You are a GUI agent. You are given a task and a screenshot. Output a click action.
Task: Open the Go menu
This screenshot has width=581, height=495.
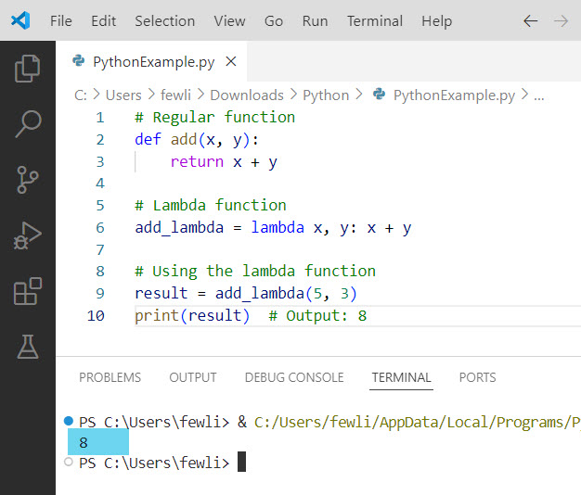click(274, 21)
